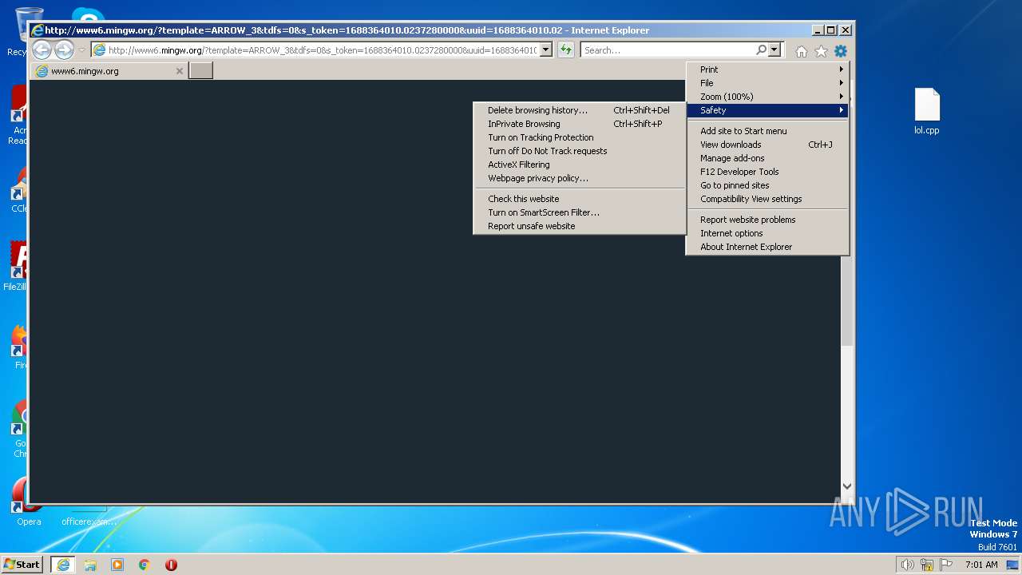The width and height of the screenshot is (1022, 575).
Task: Turn on Tracking Protection
Action: (x=580, y=137)
